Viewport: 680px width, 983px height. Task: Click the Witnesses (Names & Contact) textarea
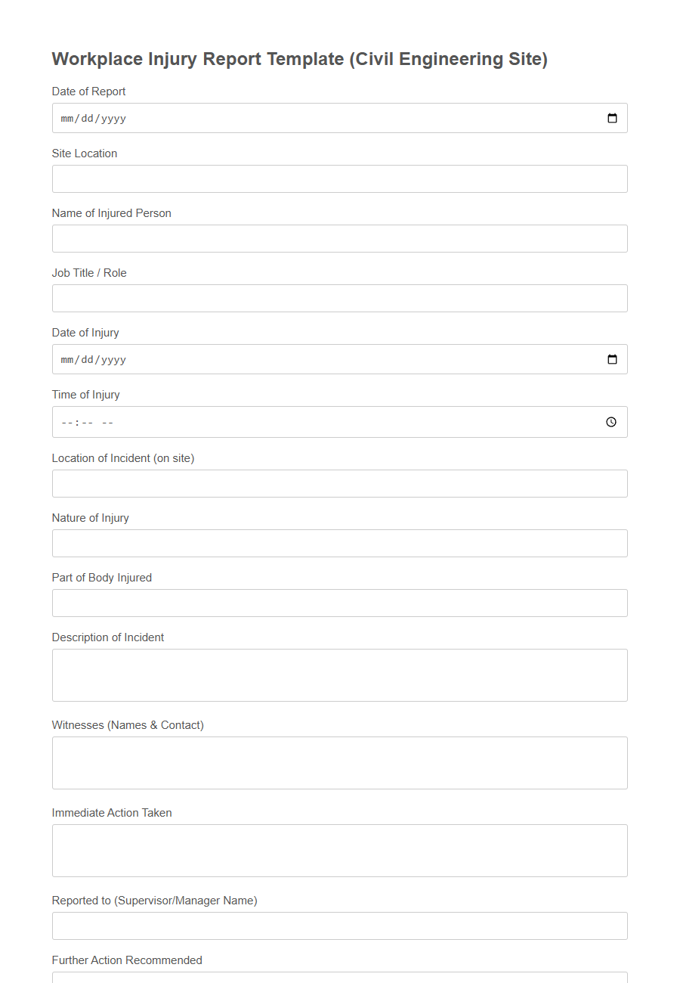tap(339, 762)
